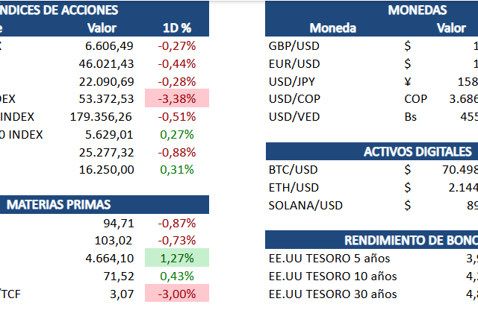Click the USD/VED cell
478x316 pixels.
294,116
